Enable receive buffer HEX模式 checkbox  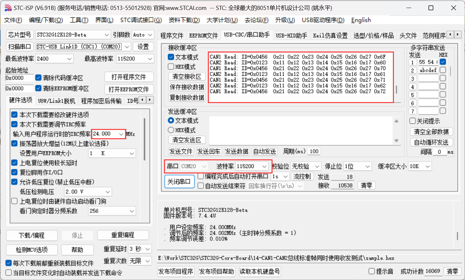[x=171, y=67]
